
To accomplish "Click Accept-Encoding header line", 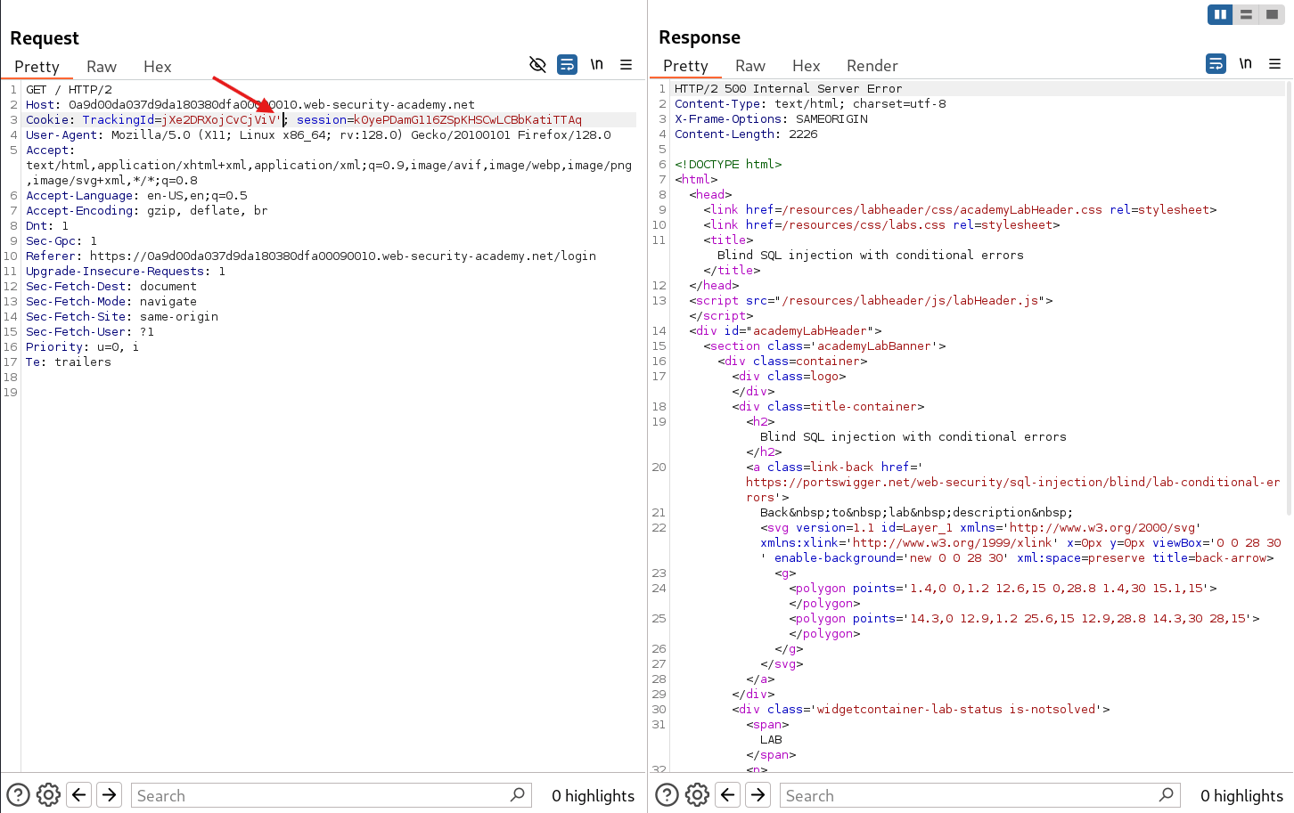I will click(x=147, y=211).
